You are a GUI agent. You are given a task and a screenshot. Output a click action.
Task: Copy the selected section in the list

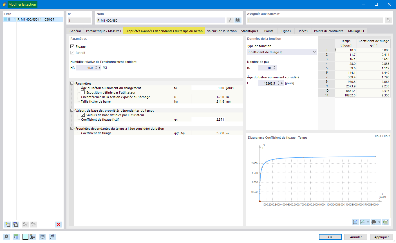tap(15, 224)
